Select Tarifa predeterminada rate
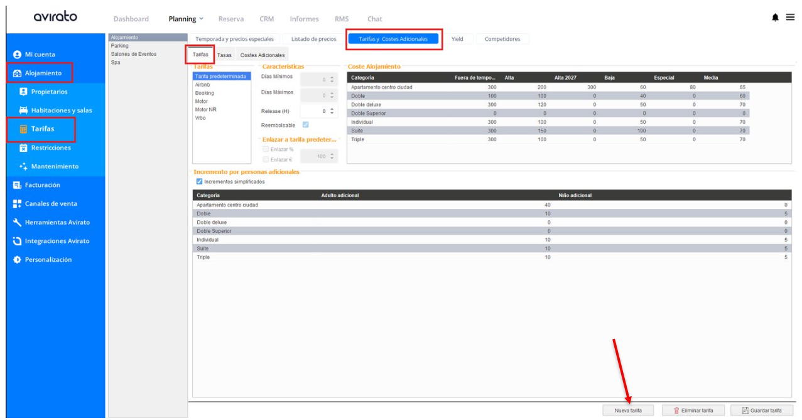 click(x=221, y=76)
